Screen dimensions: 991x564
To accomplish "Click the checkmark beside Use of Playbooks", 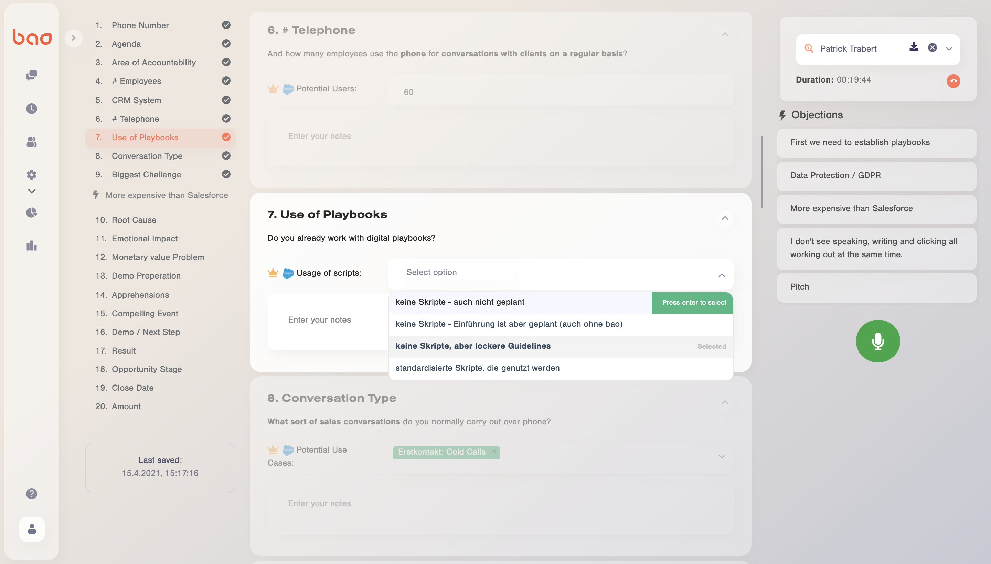I will click(226, 137).
